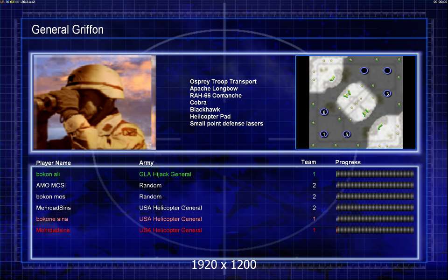This screenshot has width=448, height=280.
Task: Click the Blackhawk unit line
Action: tap(205, 110)
